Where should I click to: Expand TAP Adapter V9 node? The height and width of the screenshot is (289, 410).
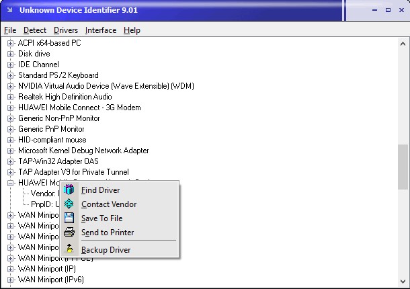(x=10, y=172)
